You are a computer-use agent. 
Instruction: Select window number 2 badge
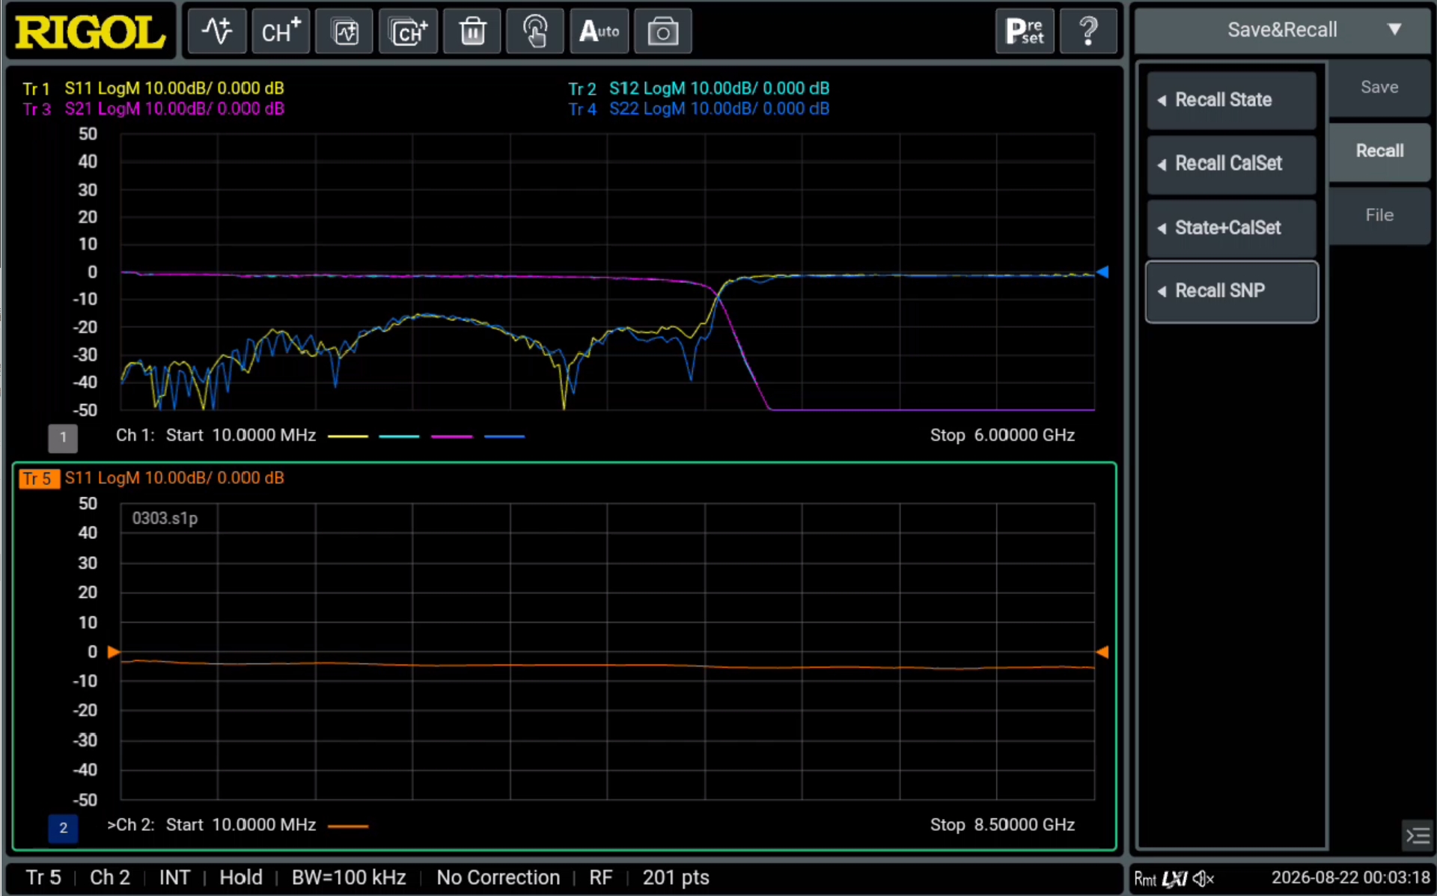tap(63, 828)
